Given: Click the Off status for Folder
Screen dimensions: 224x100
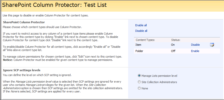Looking at the screenshot, I should pos(173,51).
